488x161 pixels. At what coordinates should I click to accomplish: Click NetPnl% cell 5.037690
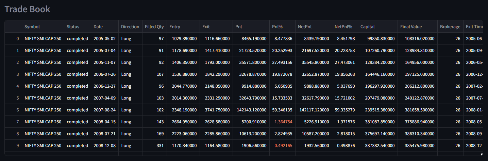click(345, 86)
